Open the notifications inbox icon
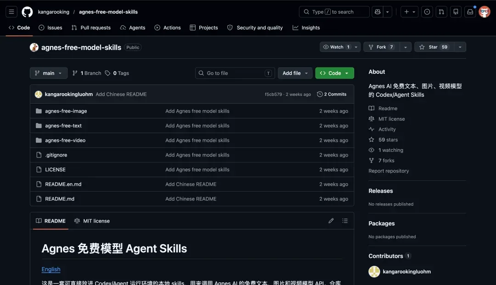This screenshot has height=285, width=496. point(470,12)
